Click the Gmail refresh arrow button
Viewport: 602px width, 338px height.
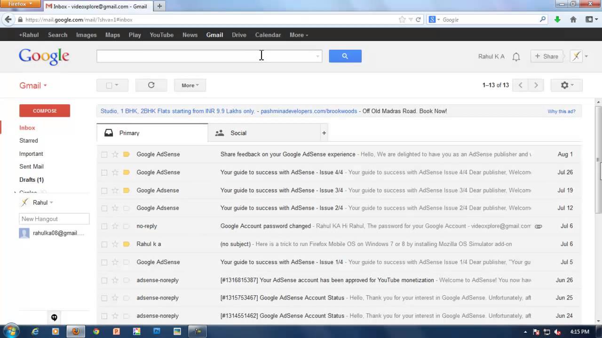[x=151, y=85]
